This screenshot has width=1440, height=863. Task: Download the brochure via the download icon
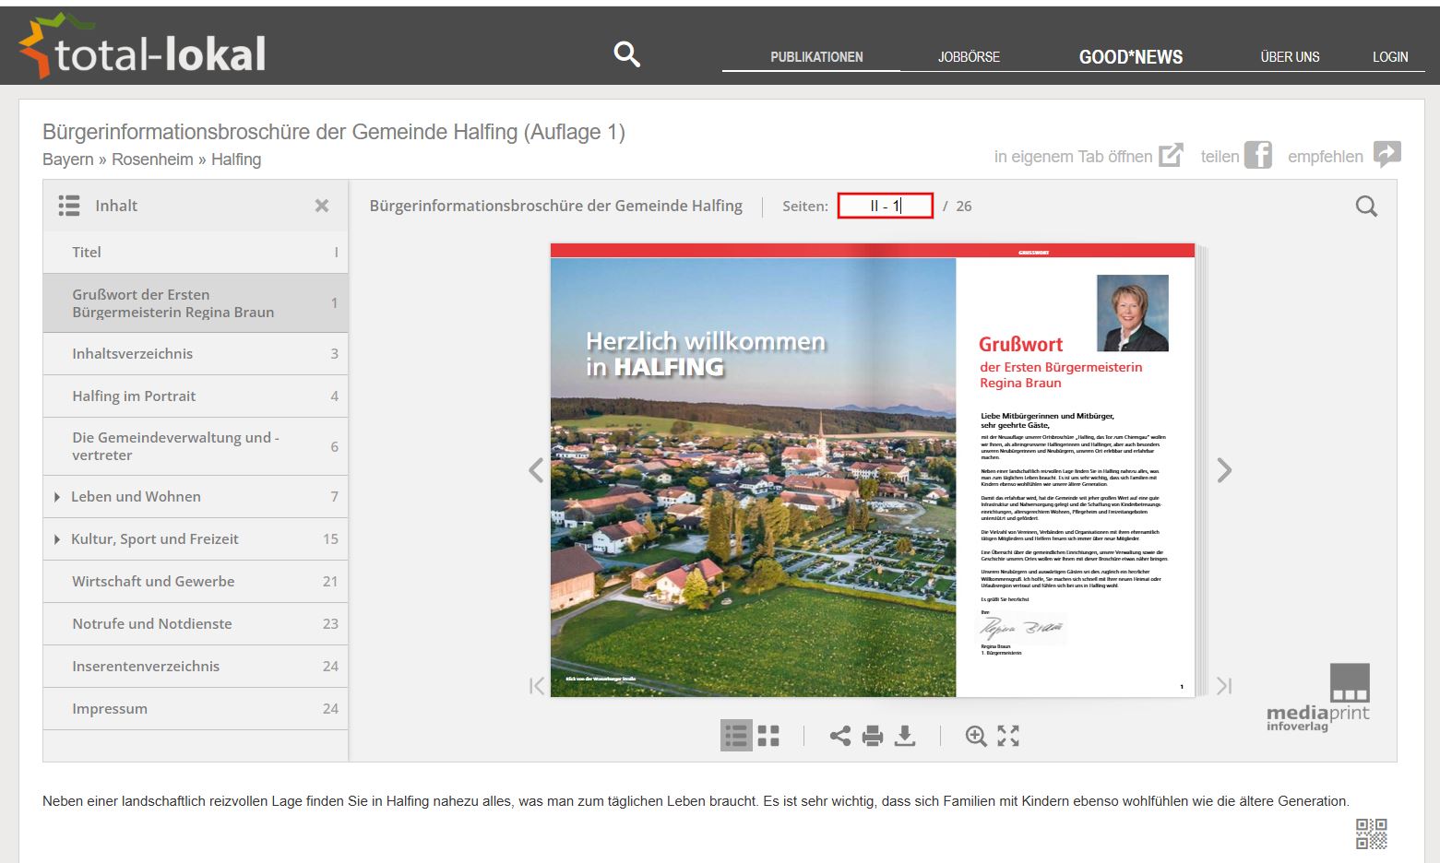pyautogui.click(x=905, y=736)
